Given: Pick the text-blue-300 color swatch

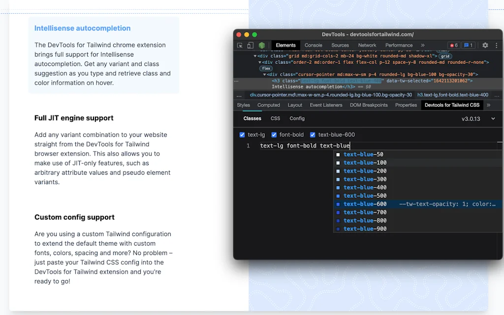Looking at the screenshot, I should coord(338,179).
